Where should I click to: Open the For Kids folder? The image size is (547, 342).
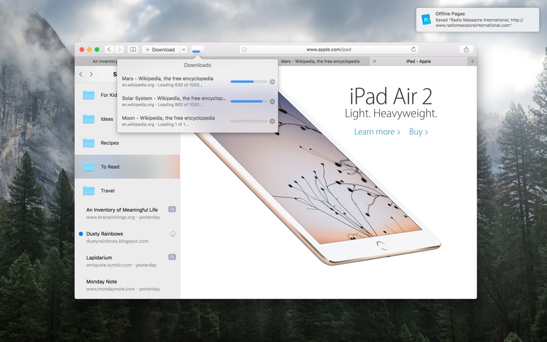point(96,95)
